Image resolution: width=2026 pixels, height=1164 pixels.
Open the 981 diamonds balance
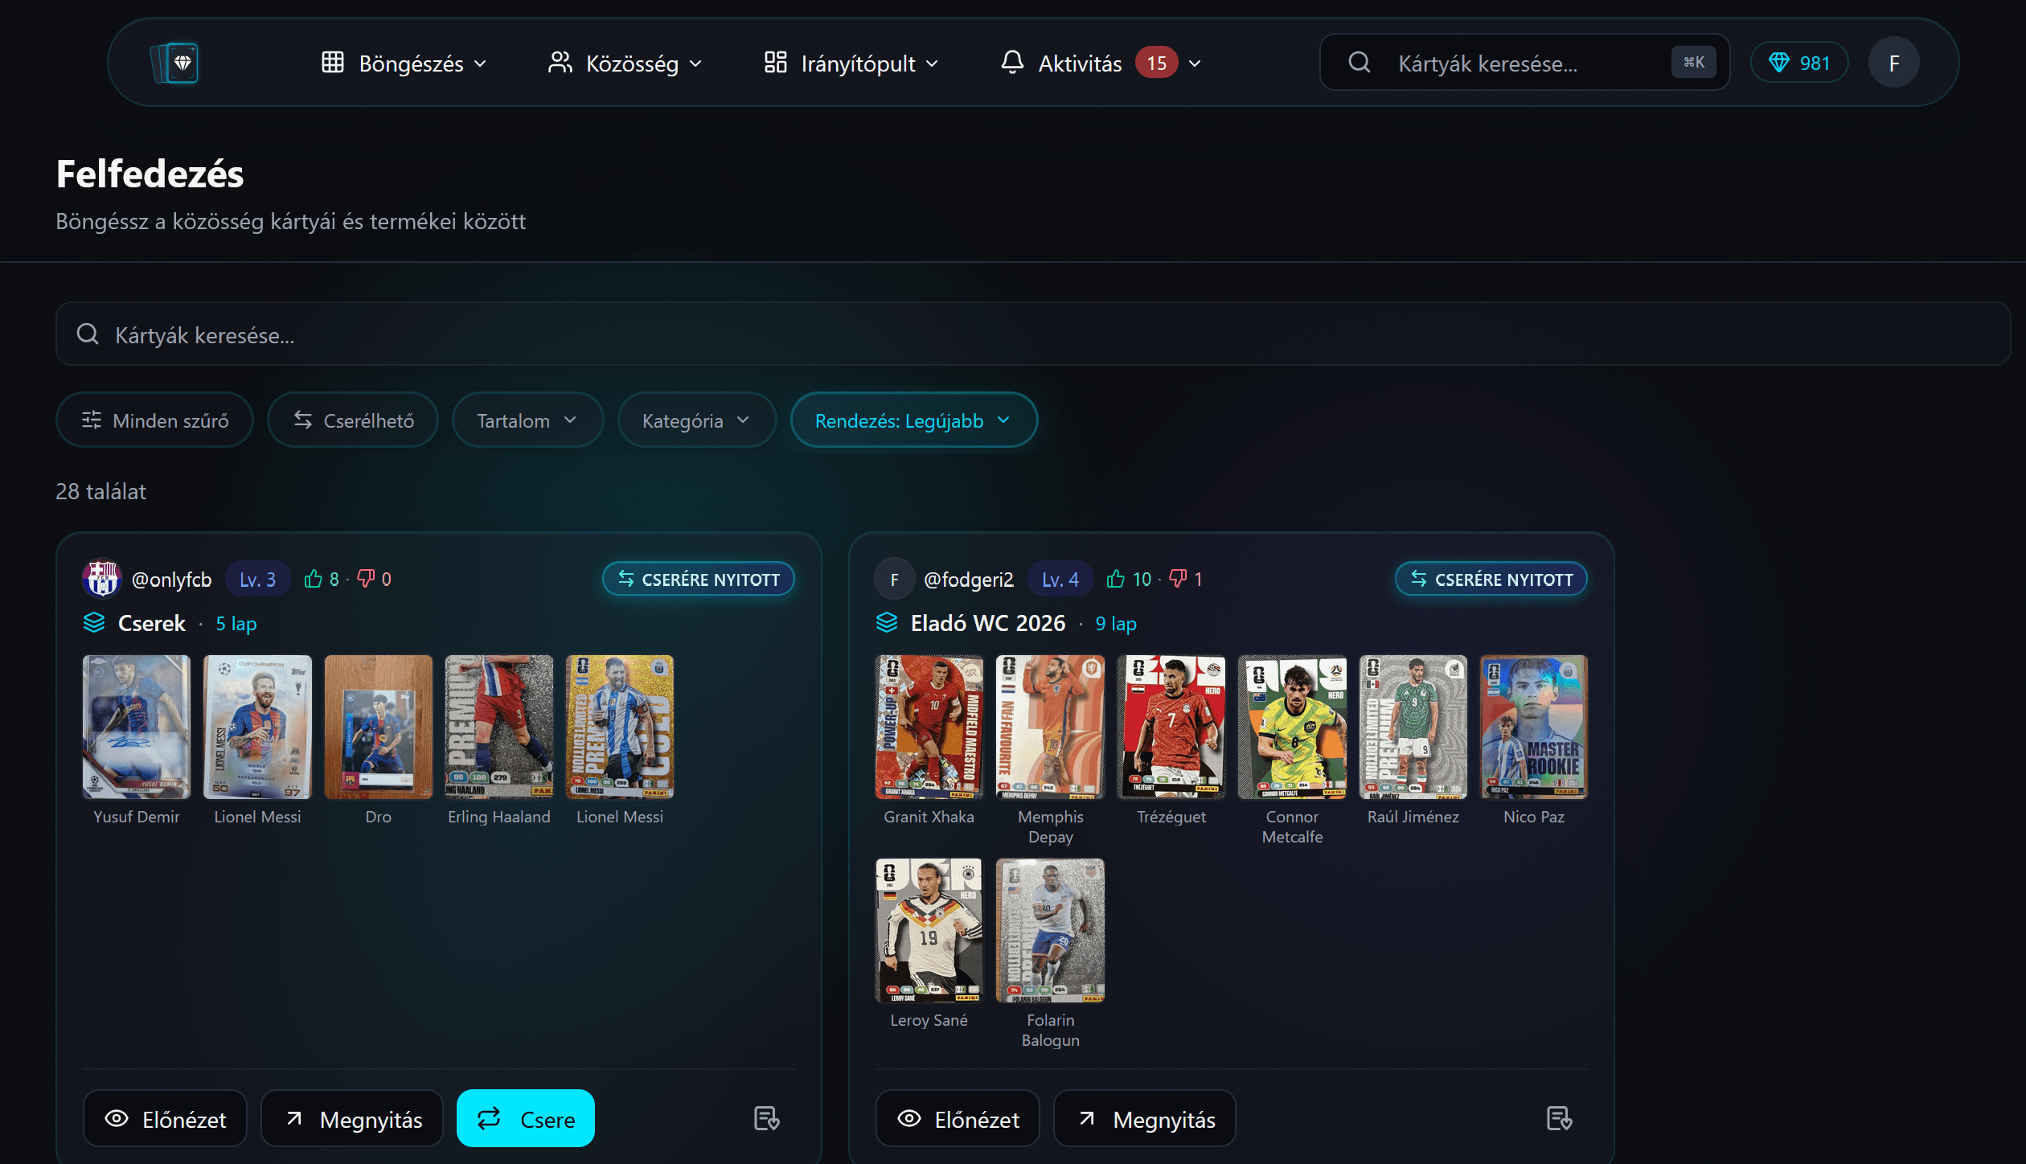1799,63
